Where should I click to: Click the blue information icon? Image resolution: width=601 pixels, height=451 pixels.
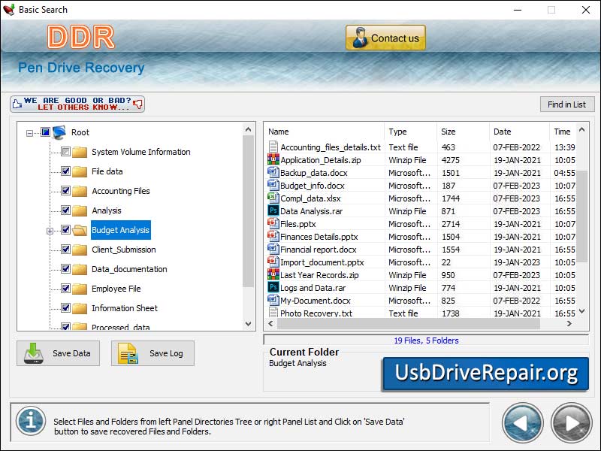[x=31, y=421]
